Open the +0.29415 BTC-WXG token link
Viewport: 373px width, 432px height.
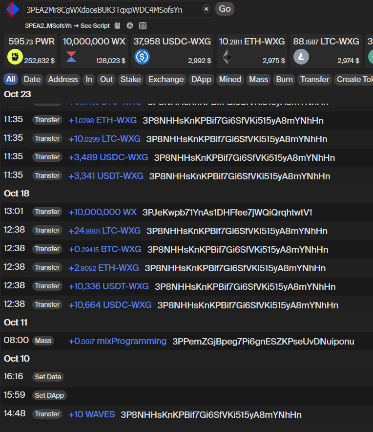click(104, 249)
